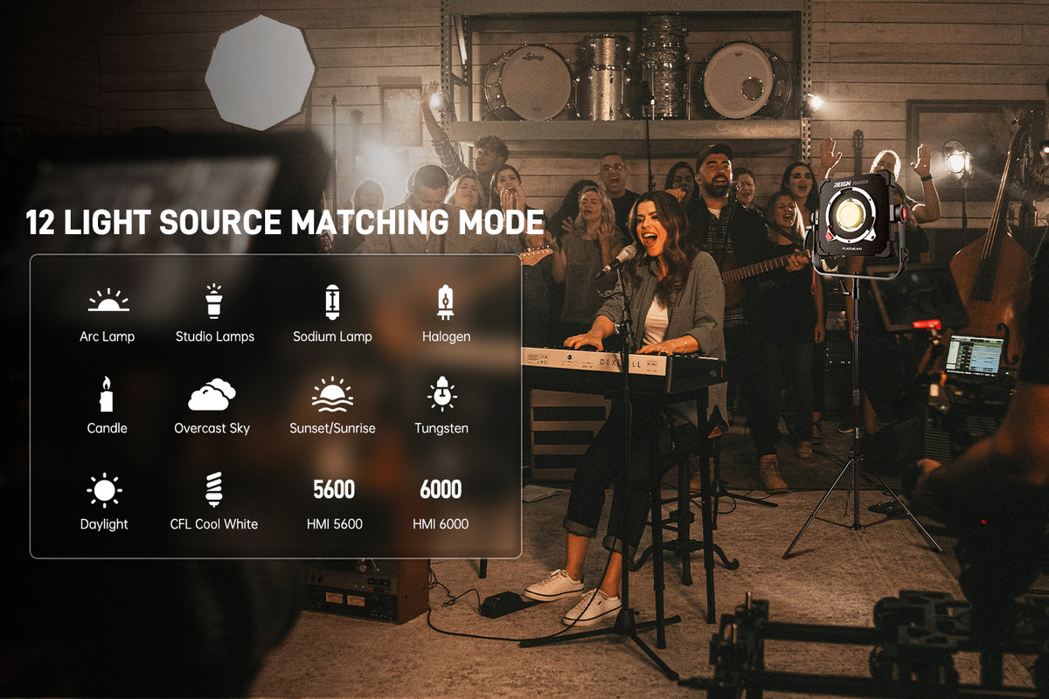Click the octagonal softbox light at top left

(x=261, y=73)
